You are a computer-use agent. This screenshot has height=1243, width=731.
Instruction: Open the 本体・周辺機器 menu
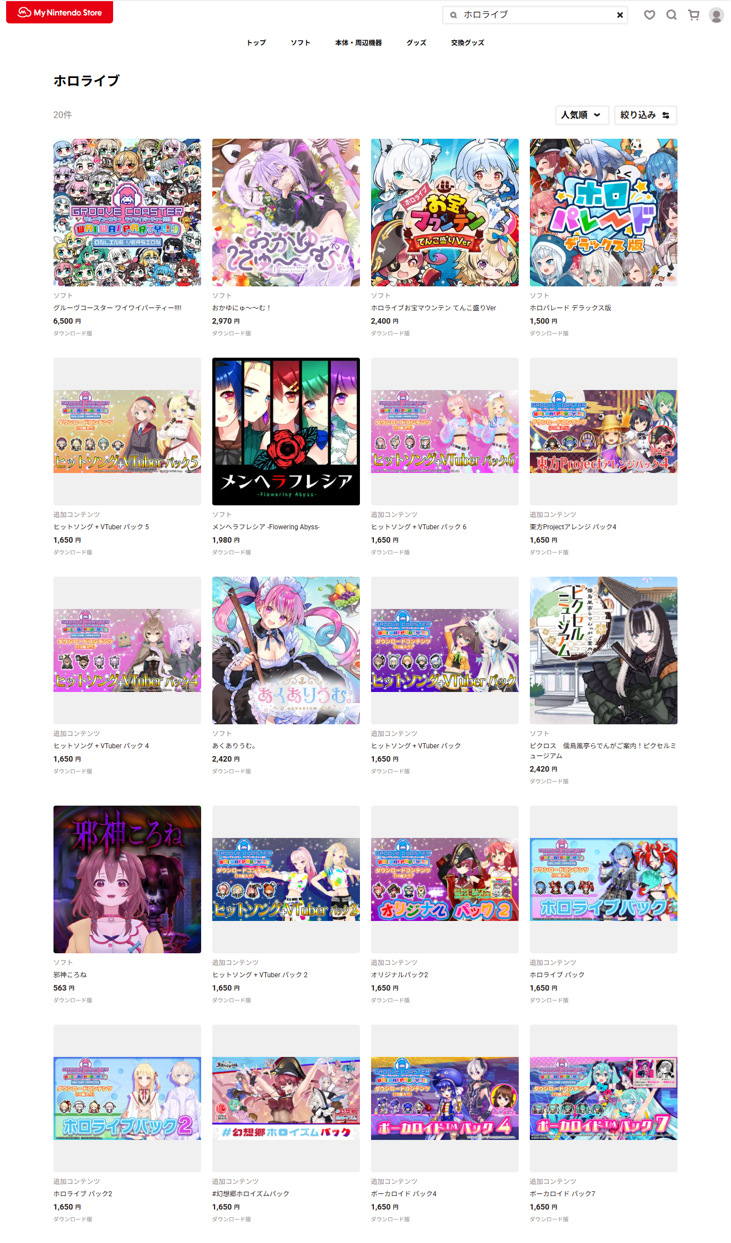click(x=358, y=43)
